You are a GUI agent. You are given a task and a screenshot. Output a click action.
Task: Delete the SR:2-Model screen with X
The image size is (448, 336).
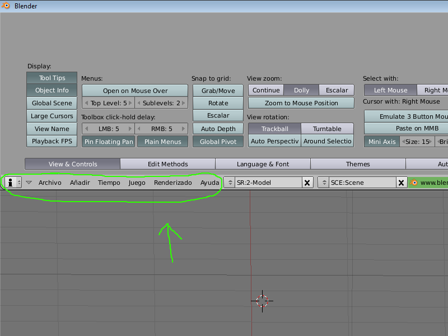(x=307, y=183)
